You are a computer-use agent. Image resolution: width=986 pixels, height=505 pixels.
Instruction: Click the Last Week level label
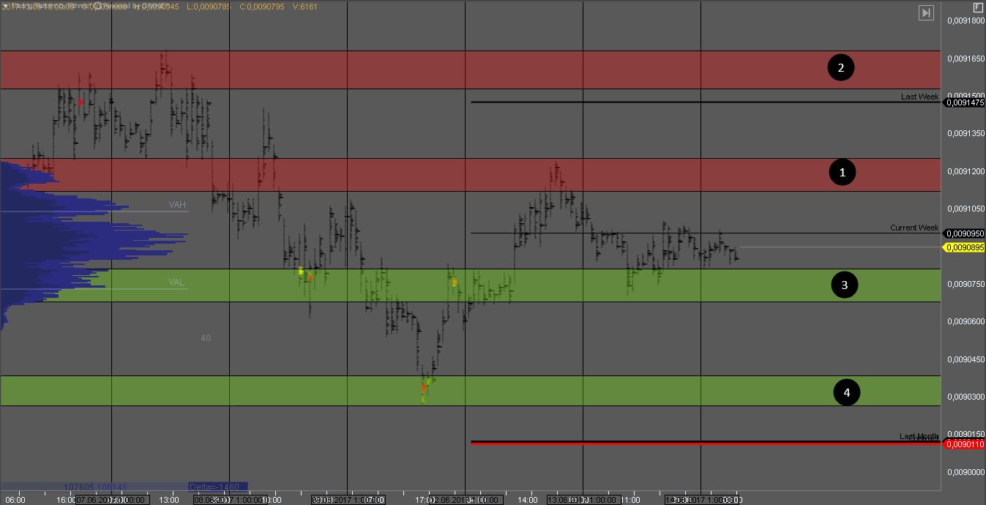[919, 97]
